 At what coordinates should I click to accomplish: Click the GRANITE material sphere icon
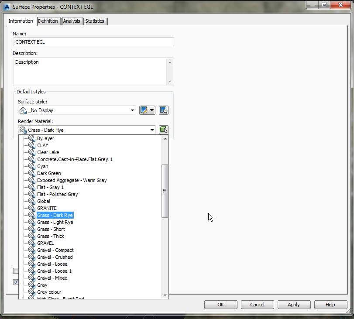tap(31, 208)
